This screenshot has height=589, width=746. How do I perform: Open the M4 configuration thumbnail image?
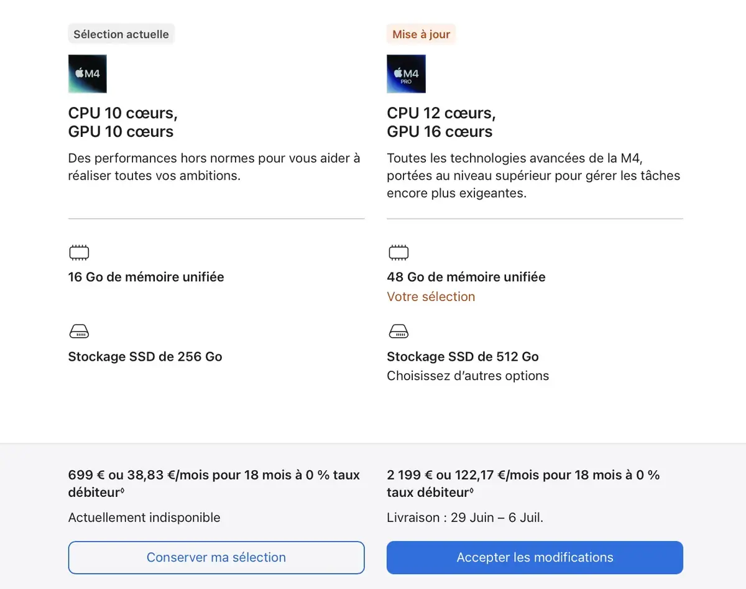pos(87,73)
